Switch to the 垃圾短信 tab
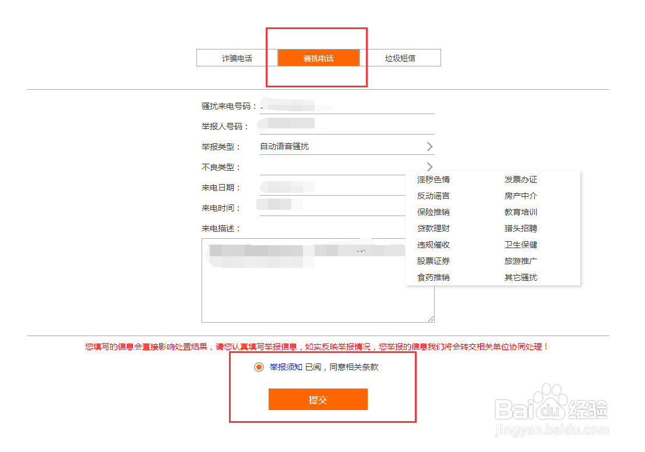The width and height of the screenshot is (645, 452). coord(401,58)
